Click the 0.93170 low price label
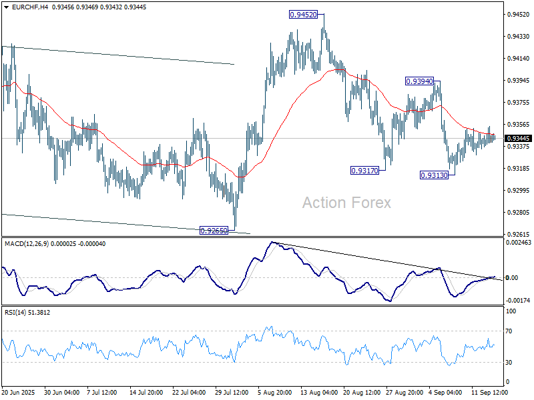 (364, 171)
